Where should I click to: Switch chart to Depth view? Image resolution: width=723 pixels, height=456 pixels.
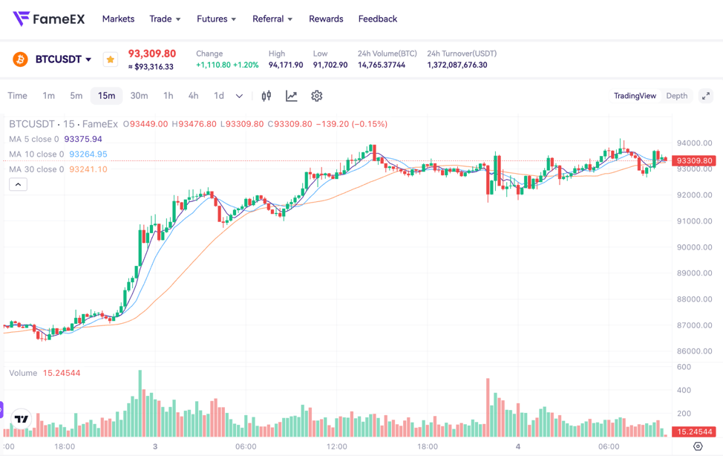[676, 96]
